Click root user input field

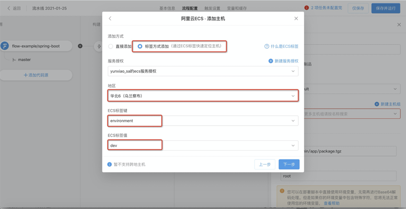(x=339, y=176)
